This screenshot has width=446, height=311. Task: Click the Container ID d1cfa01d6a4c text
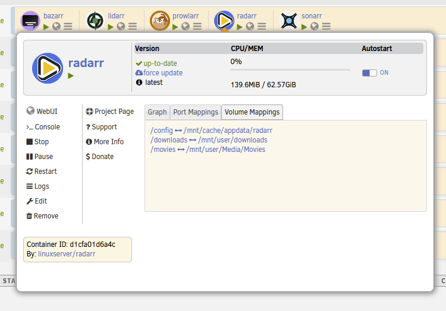(71, 245)
